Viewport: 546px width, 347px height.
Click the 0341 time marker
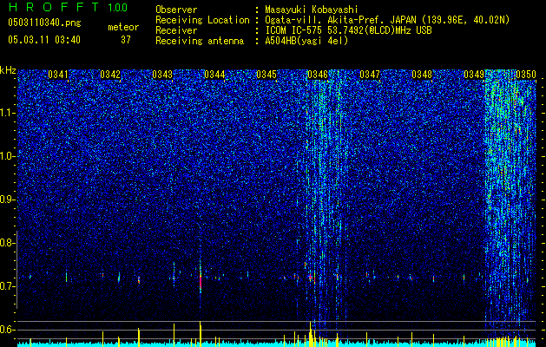(x=58, y=75)
